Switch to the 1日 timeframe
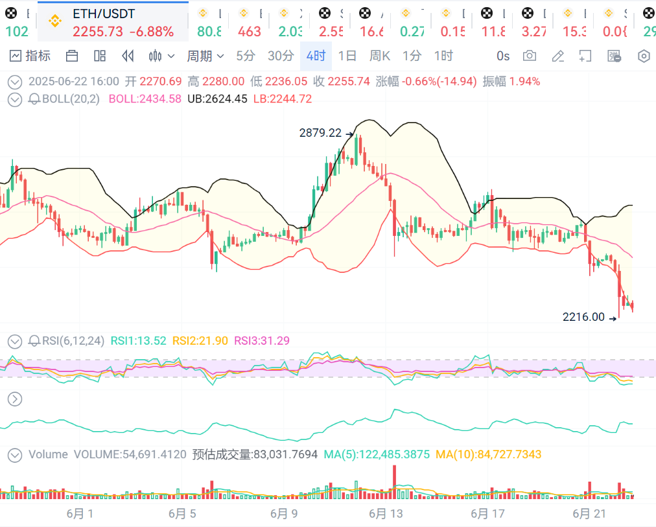This screenshot has height=527, width=656. (347, 56)
